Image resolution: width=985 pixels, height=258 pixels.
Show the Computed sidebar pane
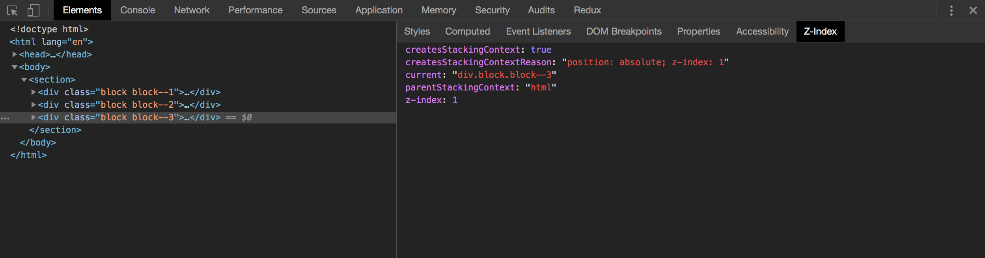click(x=468, y=31)
